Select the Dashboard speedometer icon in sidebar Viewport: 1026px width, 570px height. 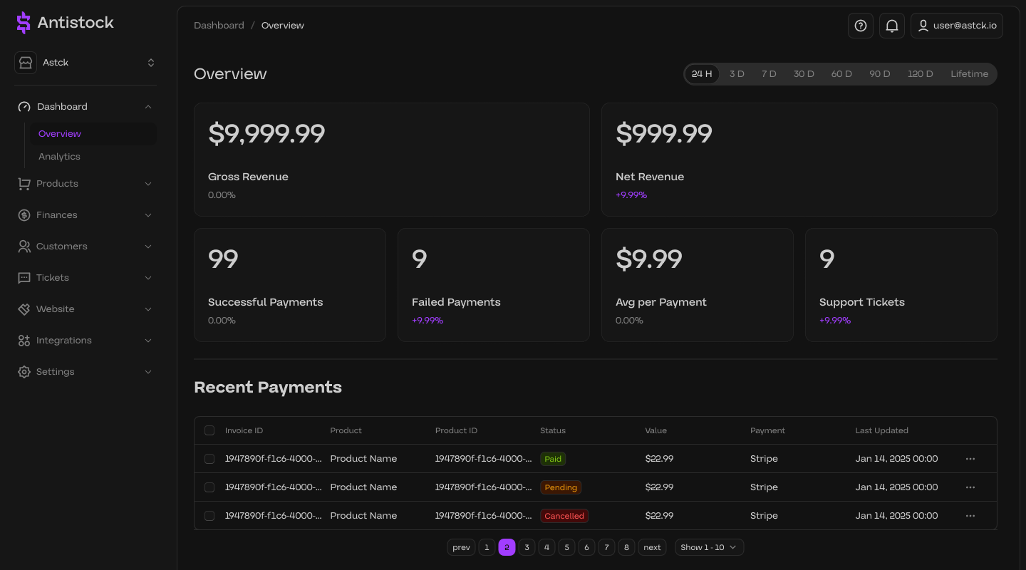24,106
